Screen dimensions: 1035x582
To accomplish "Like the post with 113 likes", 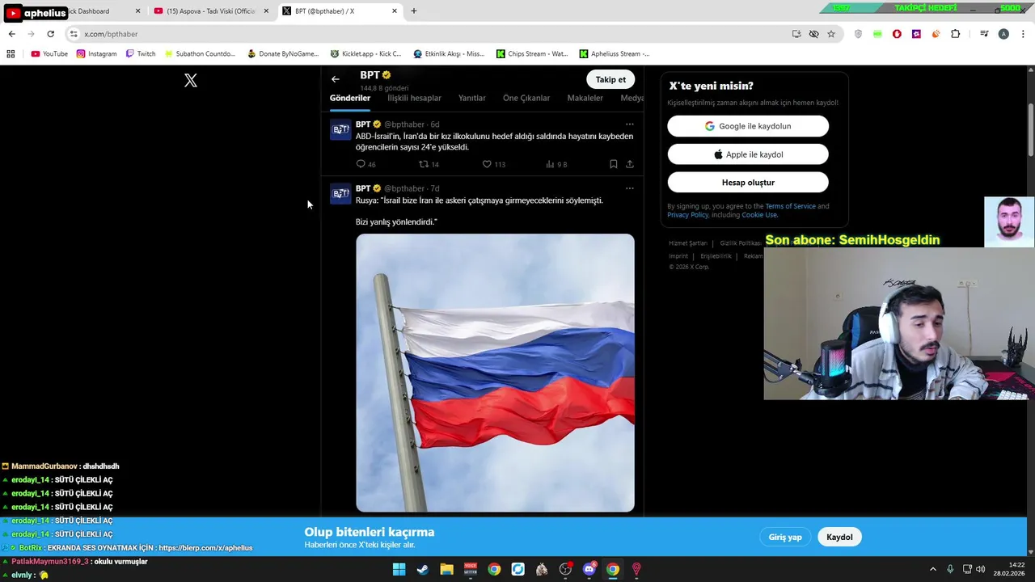I will pyautogui.click(x=493, y=164).
